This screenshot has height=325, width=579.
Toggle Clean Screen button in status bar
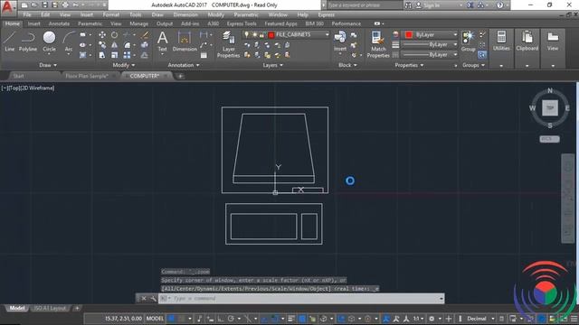point(564,319)
